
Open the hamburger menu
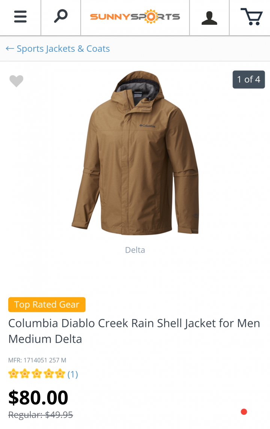(20, 17)
